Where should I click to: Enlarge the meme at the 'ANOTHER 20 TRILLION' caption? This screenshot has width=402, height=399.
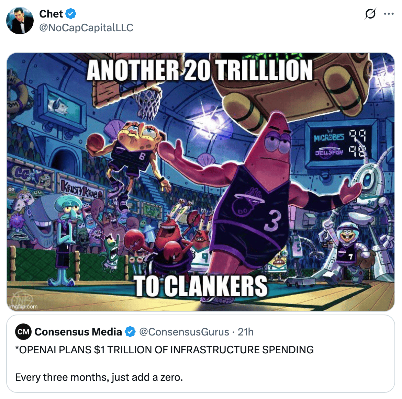[200, 70]
